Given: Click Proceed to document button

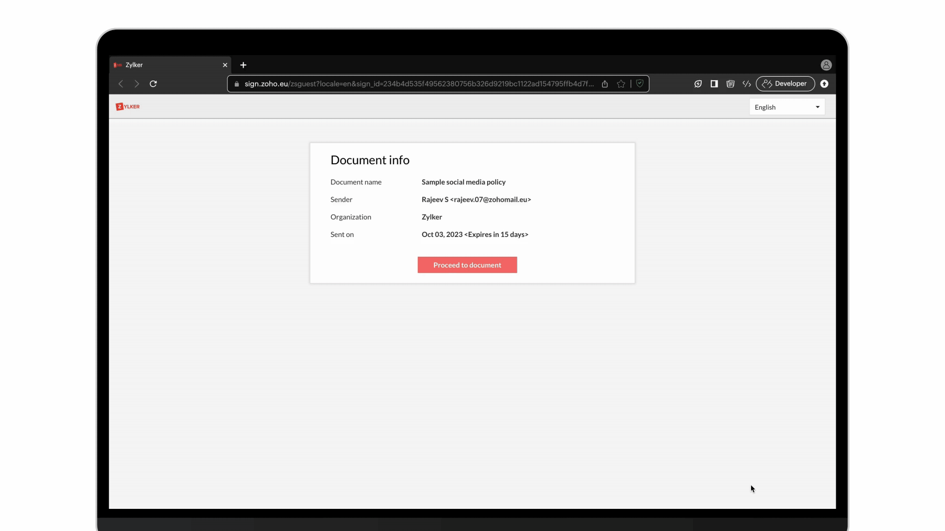Looking at the screenshot, I should tap(467, 265).
